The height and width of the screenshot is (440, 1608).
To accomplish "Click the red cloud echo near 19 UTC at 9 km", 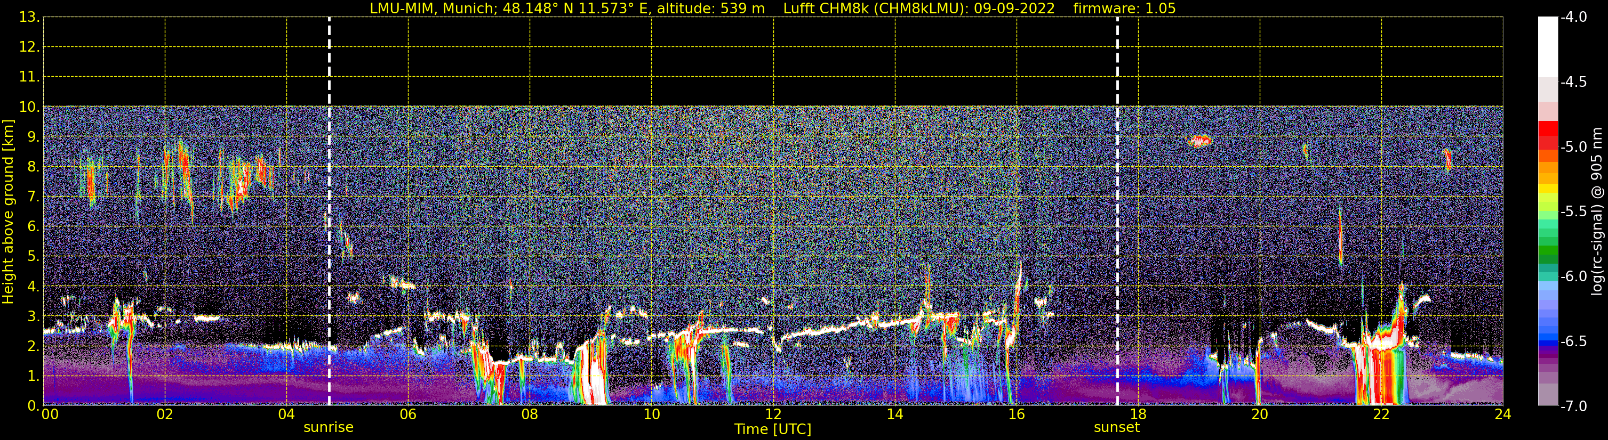I will pyautogui.click(x=1200, y=141).
